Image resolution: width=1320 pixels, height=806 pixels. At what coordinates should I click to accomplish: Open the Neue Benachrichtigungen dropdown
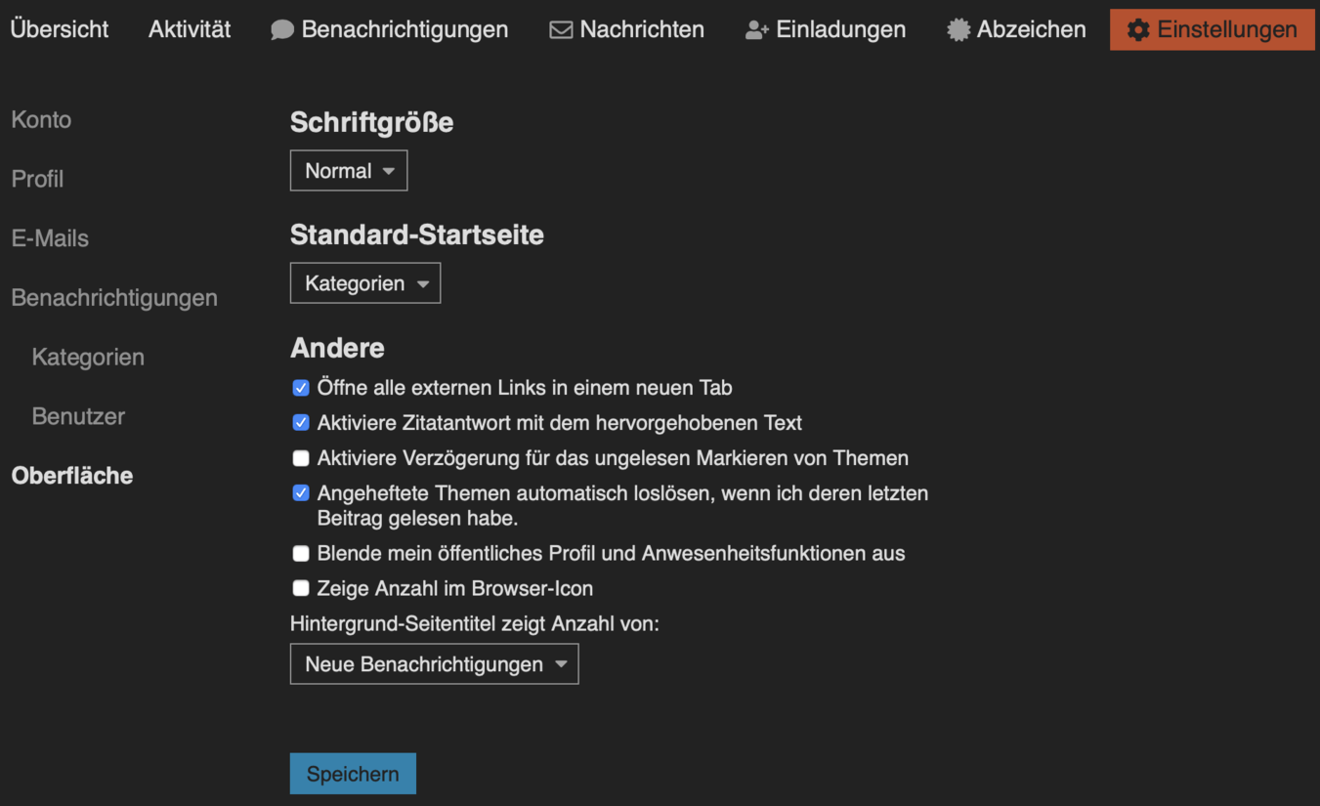point(435,664)
